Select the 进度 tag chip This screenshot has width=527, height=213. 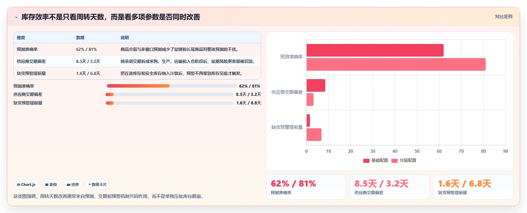[x=72, y=184]
